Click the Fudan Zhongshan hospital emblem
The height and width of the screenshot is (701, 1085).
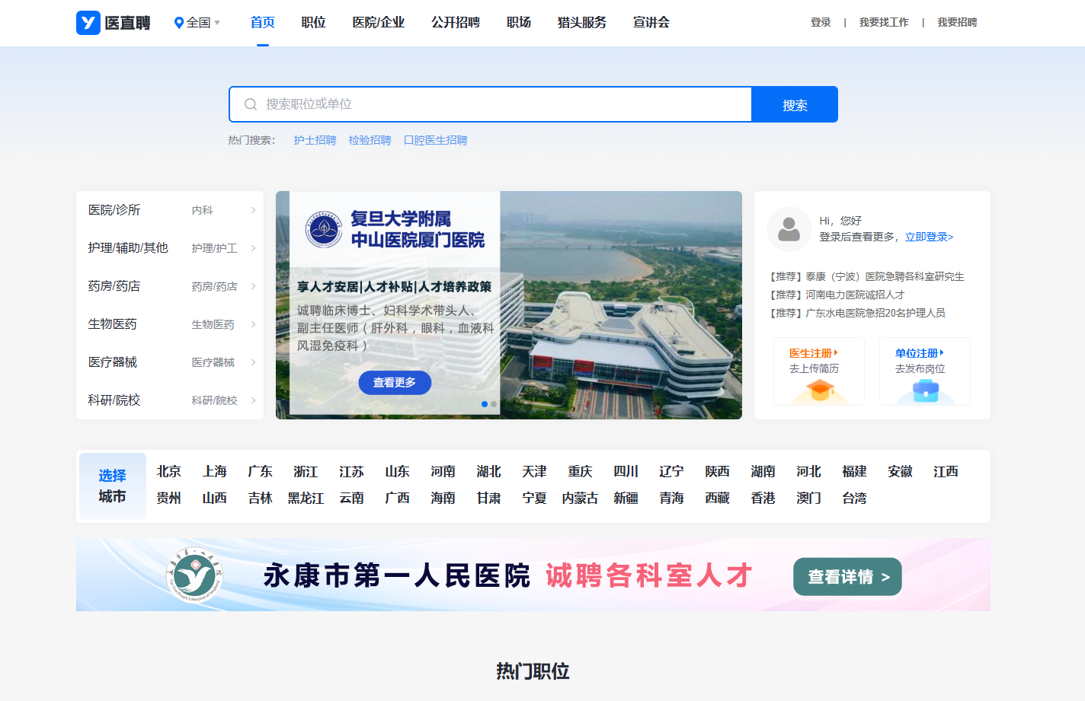[324, 229]
